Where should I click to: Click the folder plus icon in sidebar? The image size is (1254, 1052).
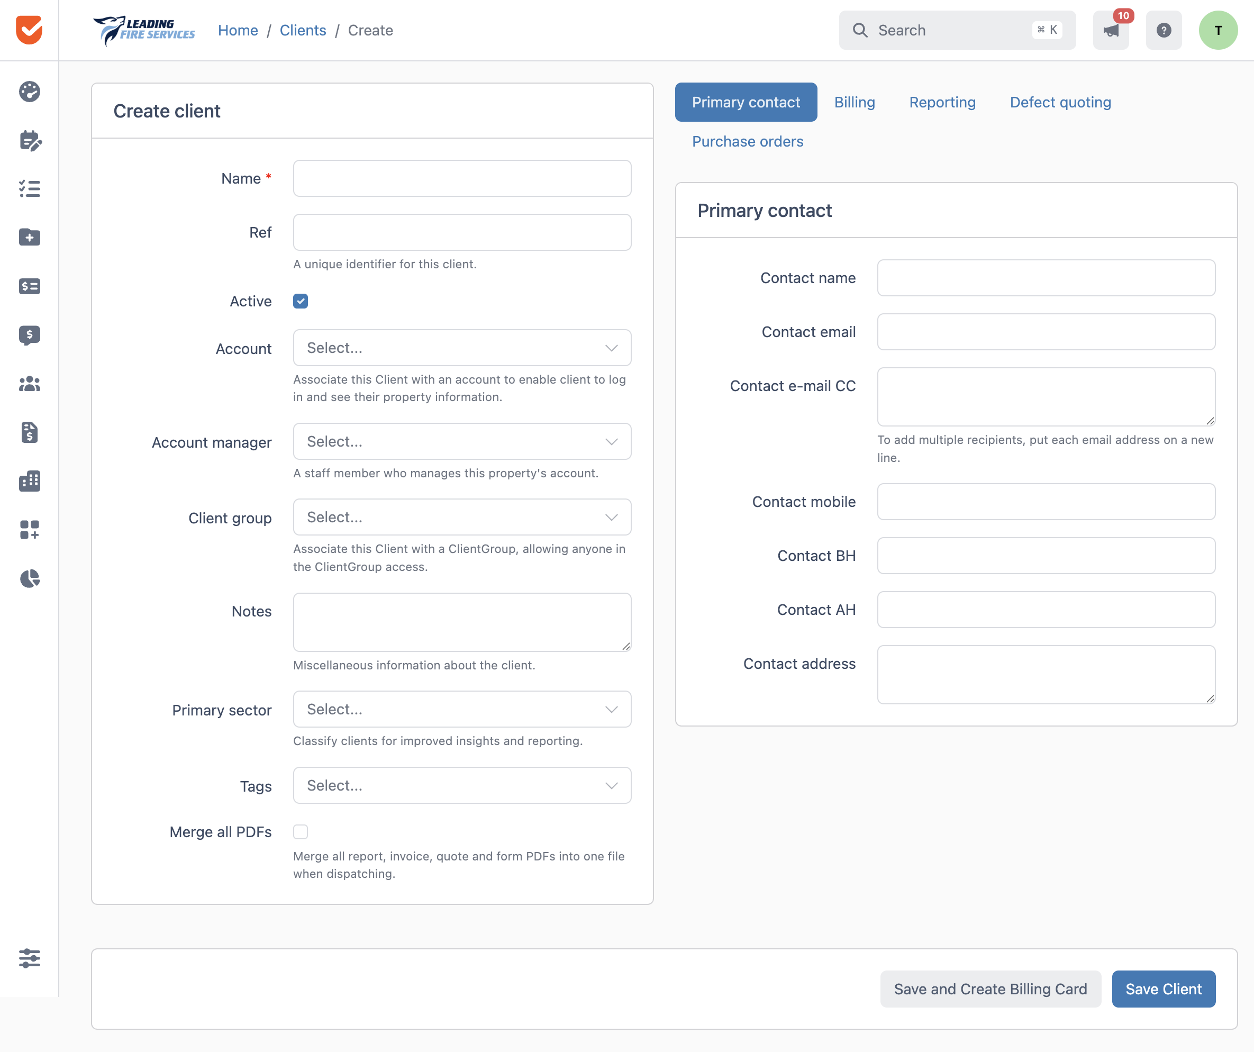click(29, 237)
